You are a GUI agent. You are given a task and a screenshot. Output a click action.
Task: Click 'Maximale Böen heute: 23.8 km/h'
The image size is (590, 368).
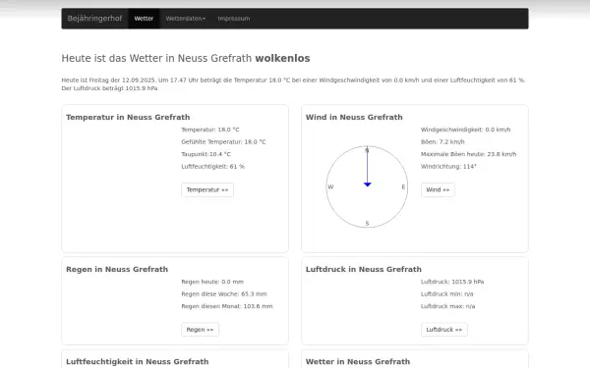tap(469, 154)
